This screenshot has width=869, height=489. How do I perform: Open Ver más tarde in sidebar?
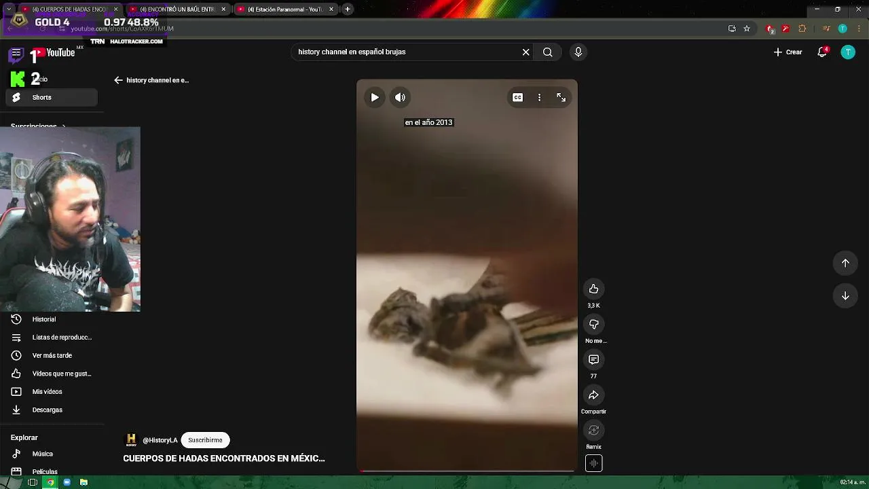coord(52,355)
